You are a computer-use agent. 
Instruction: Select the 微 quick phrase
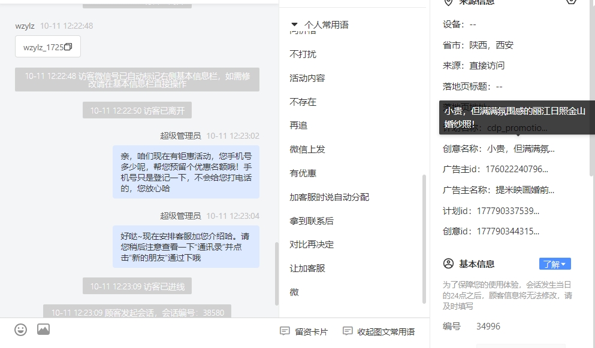pyautogui.click(x=294, y=292)
